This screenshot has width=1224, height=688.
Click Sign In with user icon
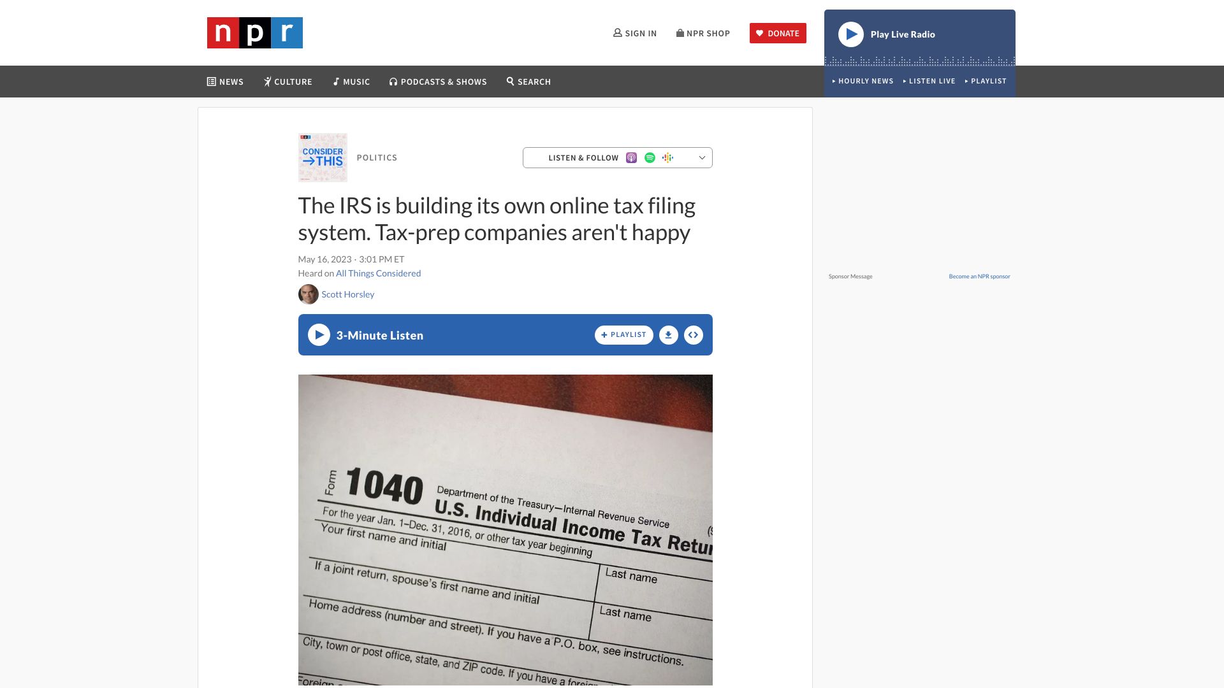point(635,33)
